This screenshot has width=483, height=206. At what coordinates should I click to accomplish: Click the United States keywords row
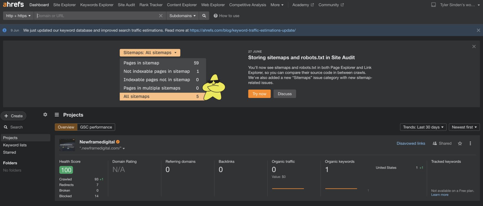point(399,168)
